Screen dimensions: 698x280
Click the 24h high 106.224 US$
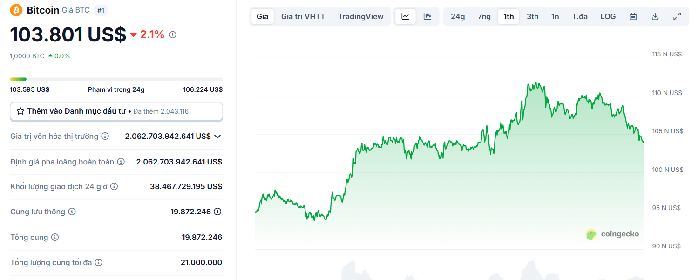coord(203,89)
